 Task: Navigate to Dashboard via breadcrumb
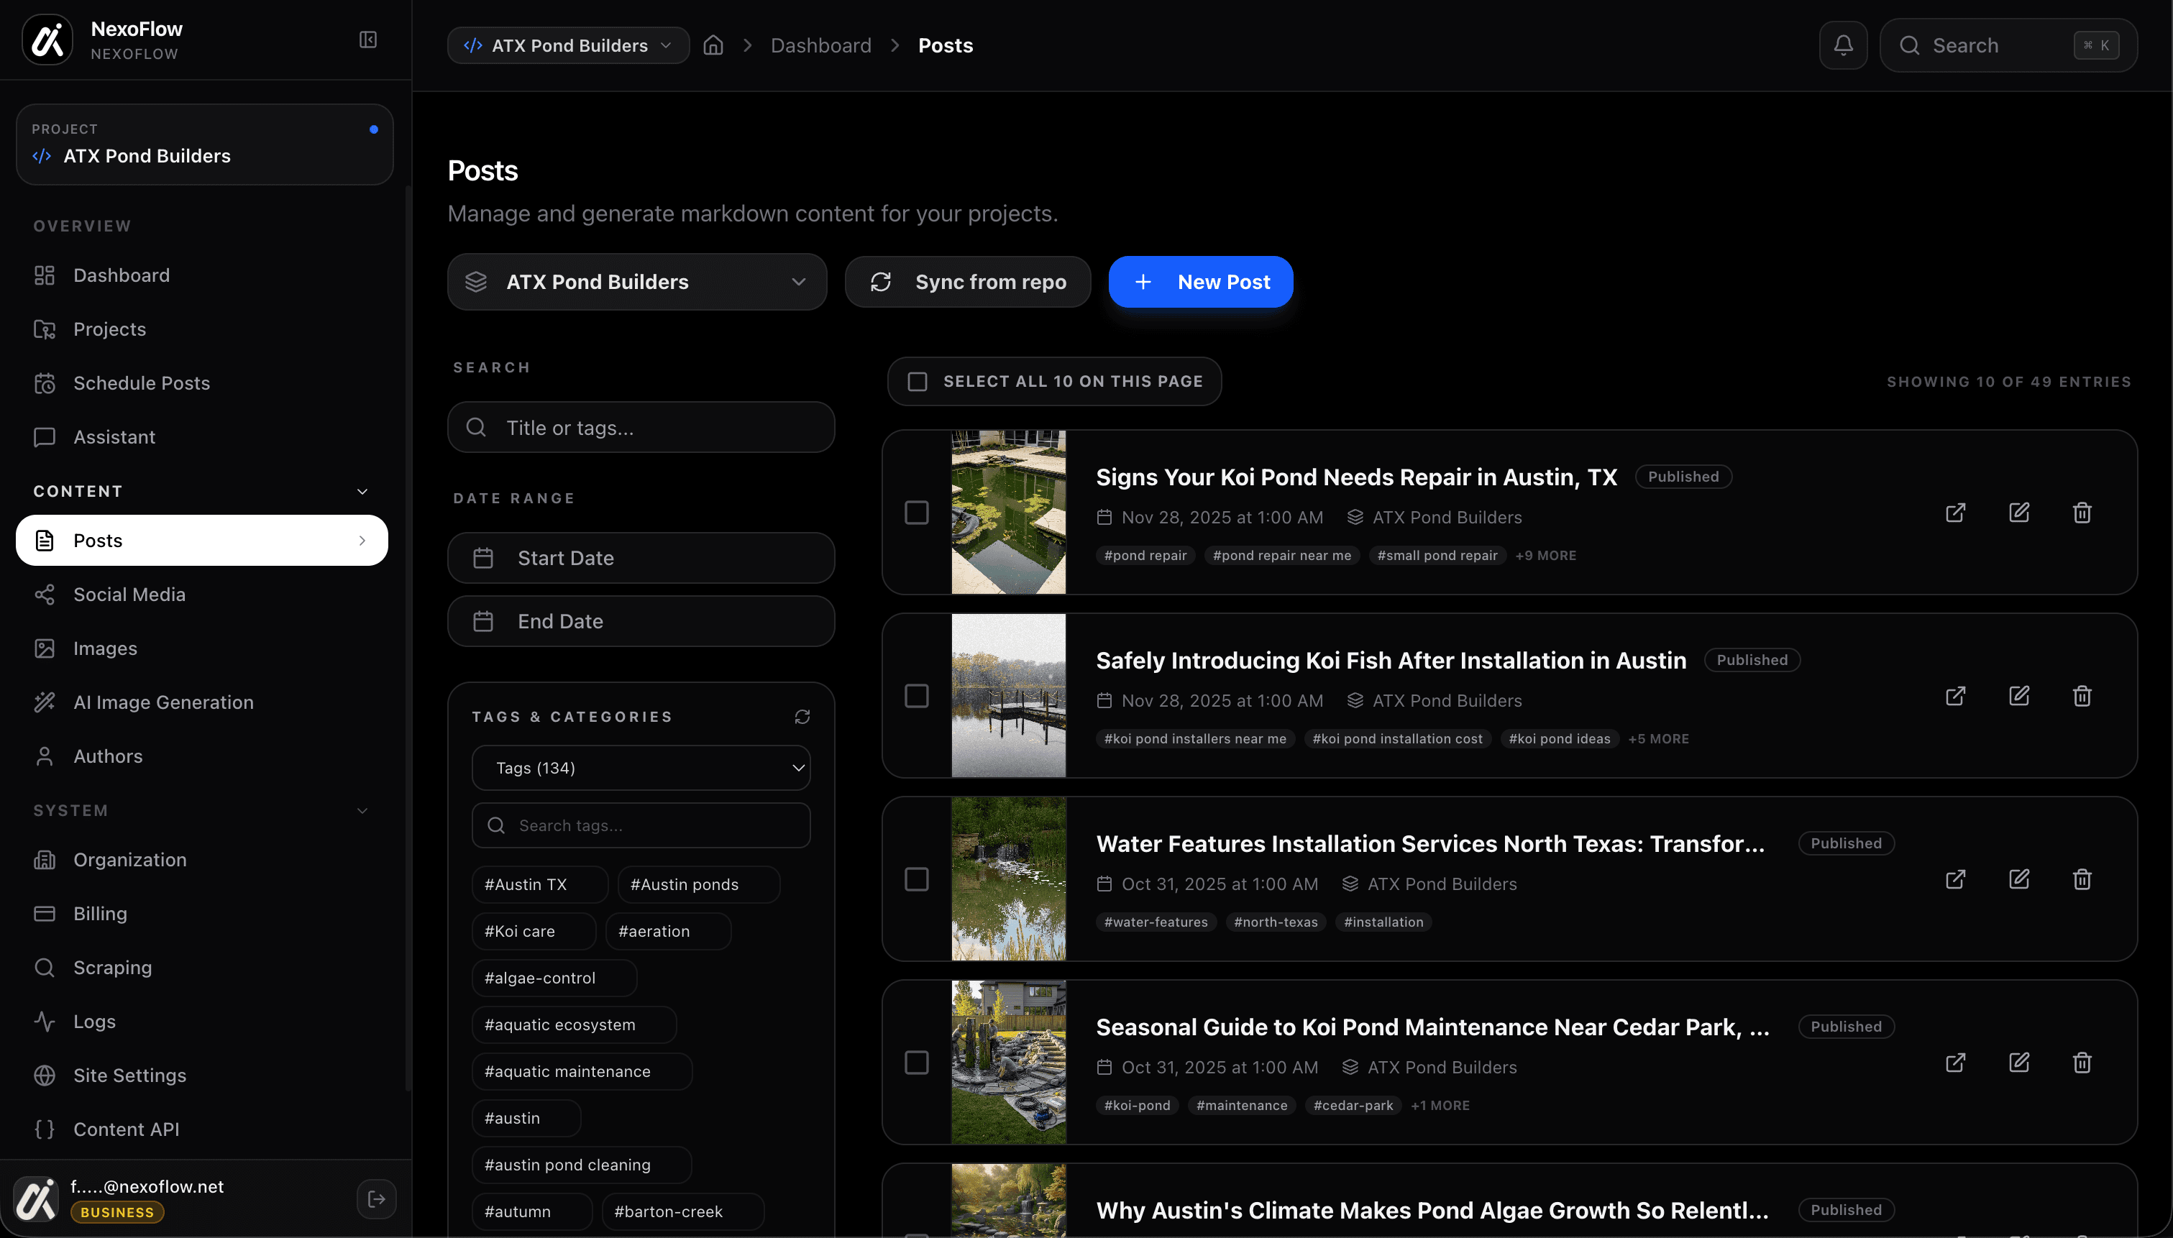coord(820,45)
